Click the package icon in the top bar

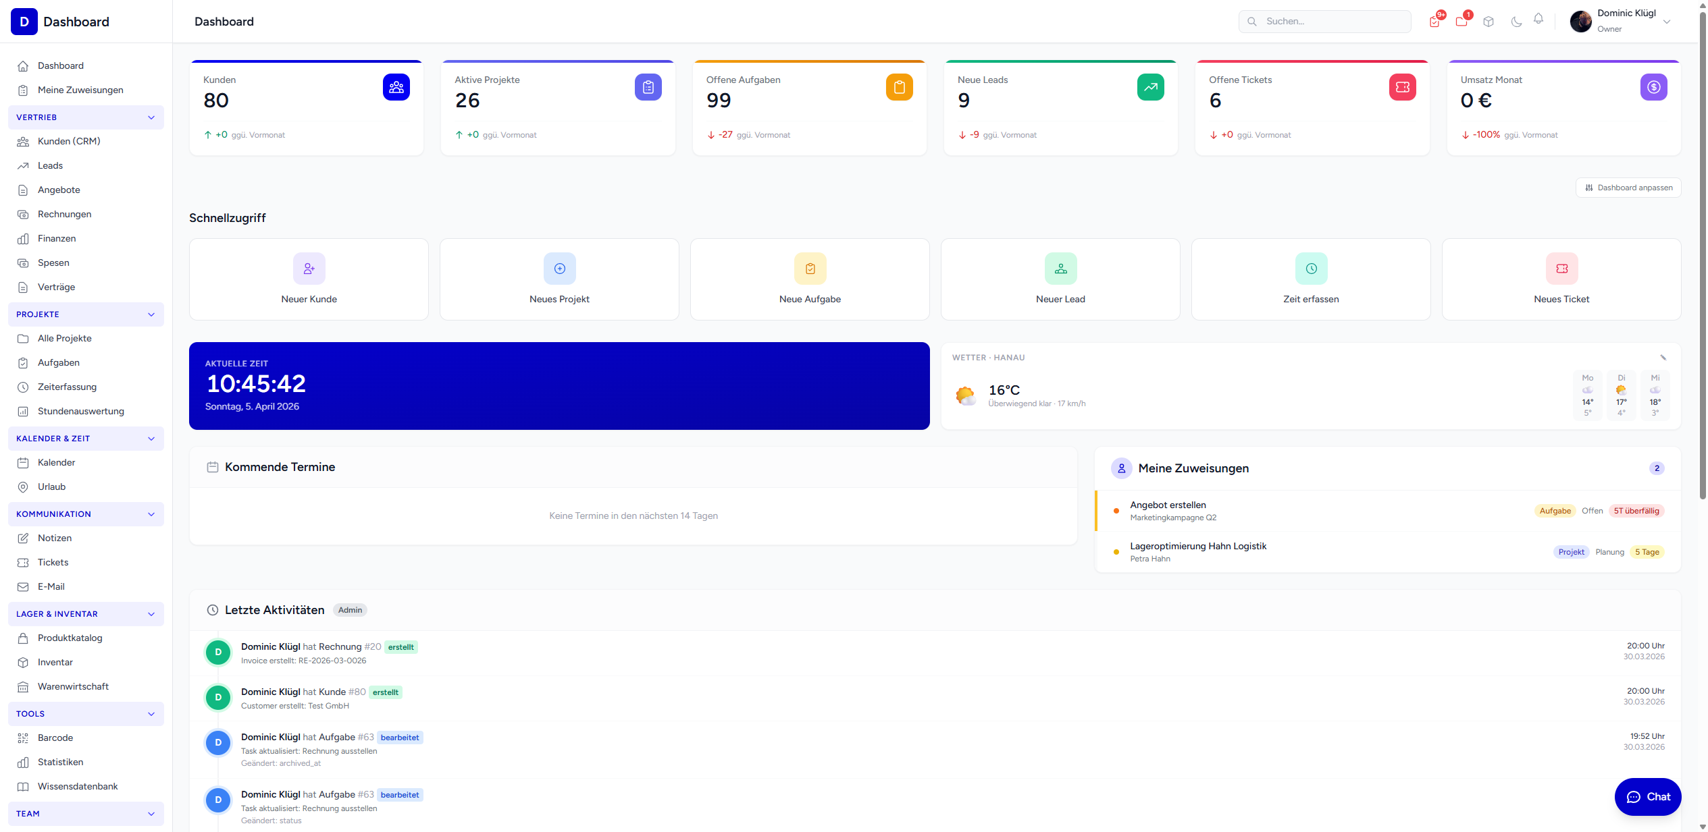(x=1489, y=21)
